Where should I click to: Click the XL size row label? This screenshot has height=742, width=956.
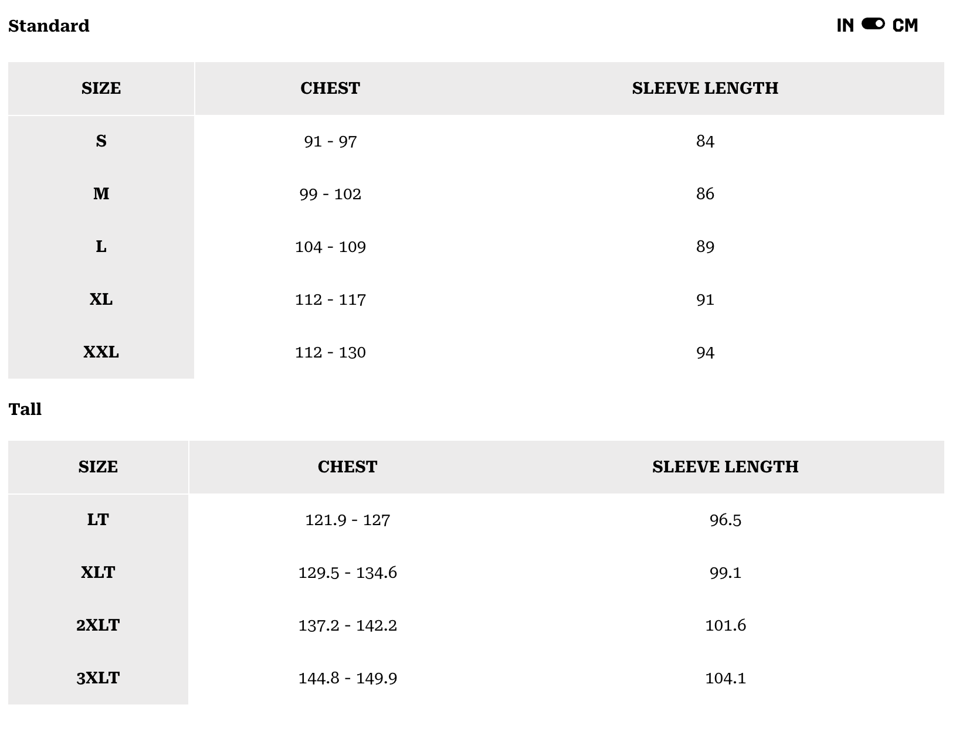101,299
